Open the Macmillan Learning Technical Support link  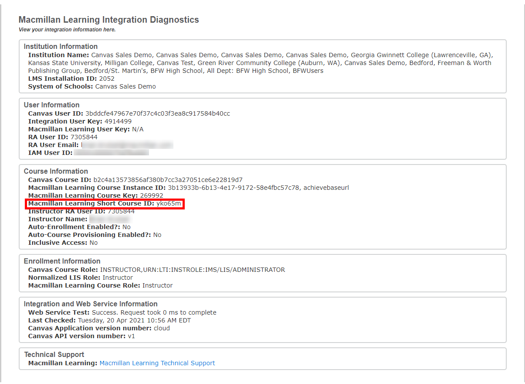[157, 363]
